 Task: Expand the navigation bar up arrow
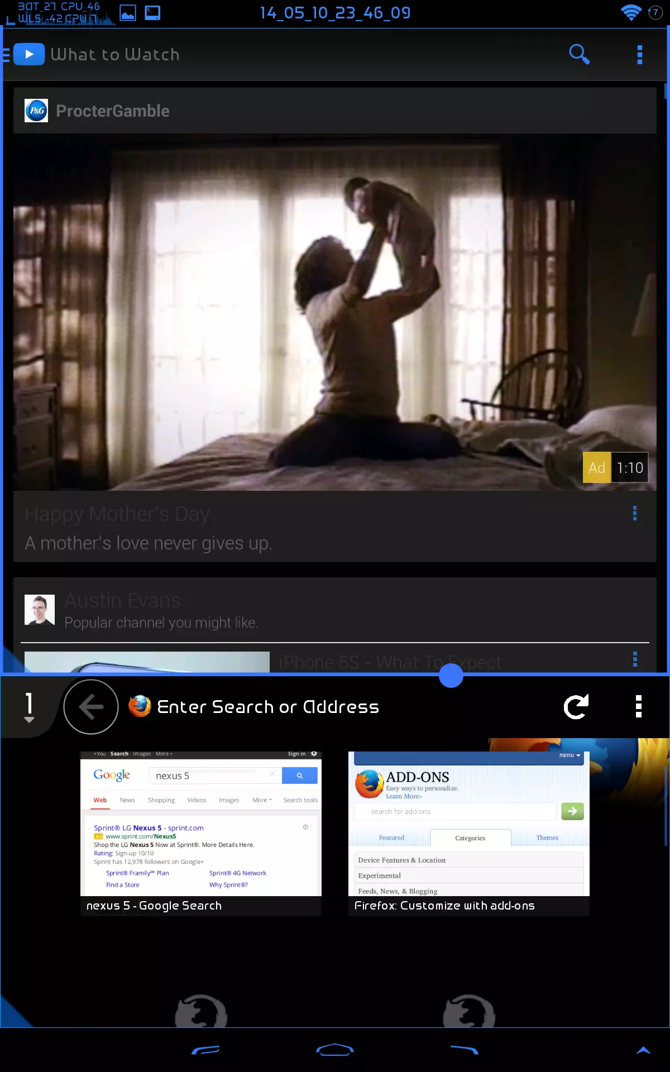point(643,1050)
